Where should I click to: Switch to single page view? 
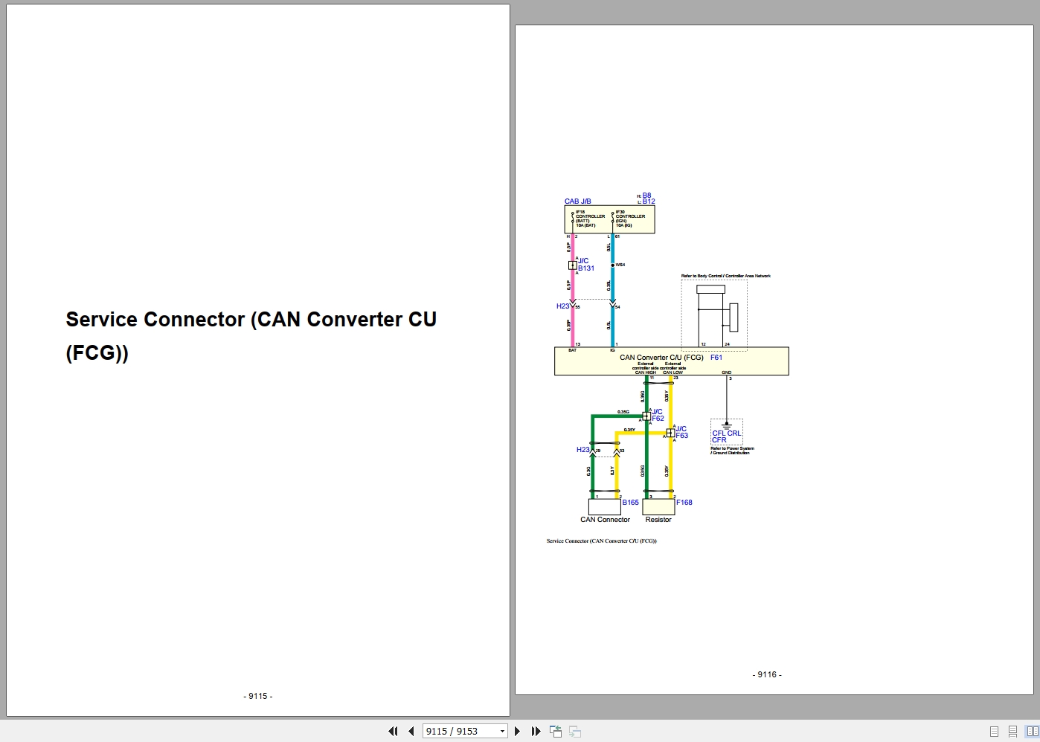click(994, 732)
